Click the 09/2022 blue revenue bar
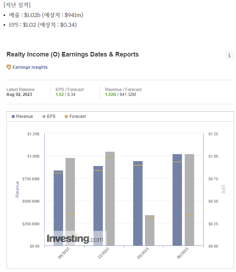The image size is (236, 272). click(58, 208)
